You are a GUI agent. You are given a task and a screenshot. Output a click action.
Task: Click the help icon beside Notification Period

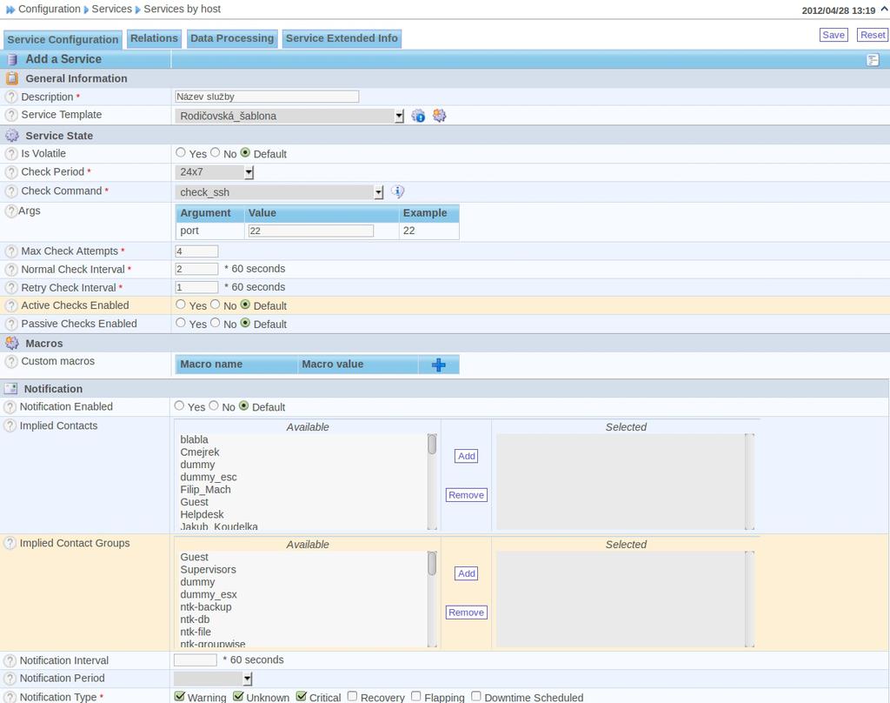(10, 678)
